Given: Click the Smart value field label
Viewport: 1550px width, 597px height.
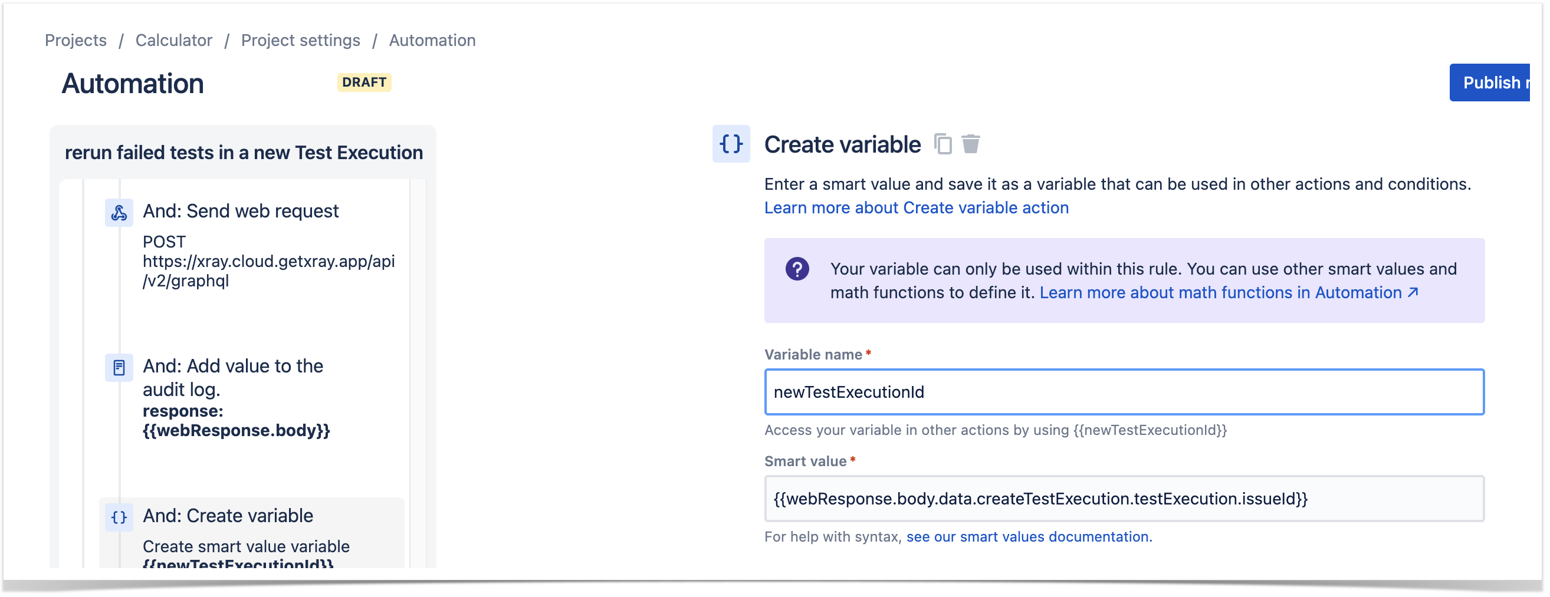Looking at the screenshot, I should [x=806, y=461].
